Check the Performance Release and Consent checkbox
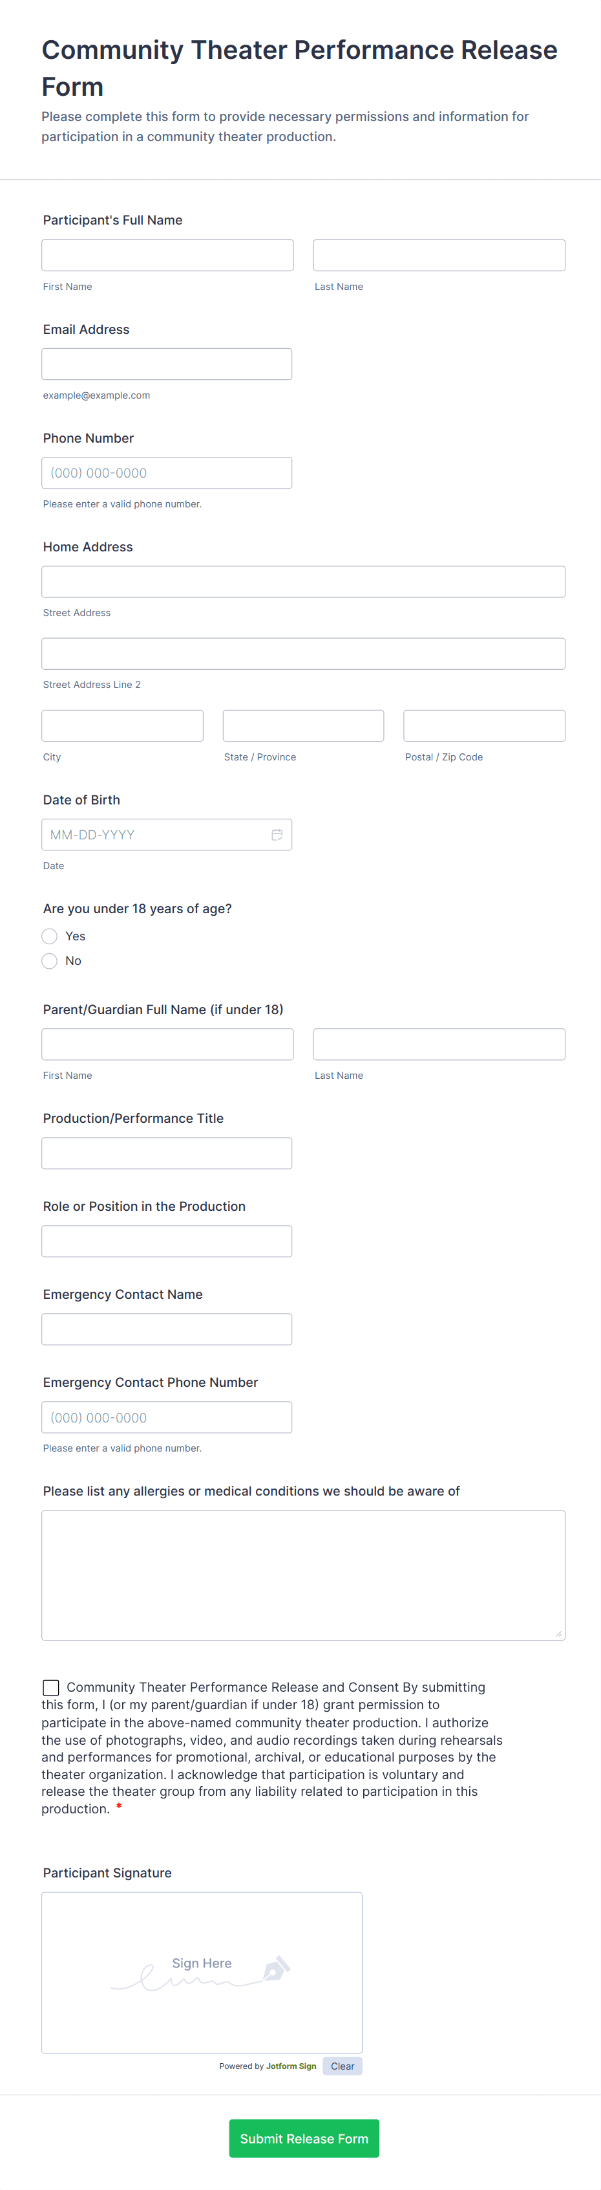This screenshot has width=601, height=2190. 51,1688
